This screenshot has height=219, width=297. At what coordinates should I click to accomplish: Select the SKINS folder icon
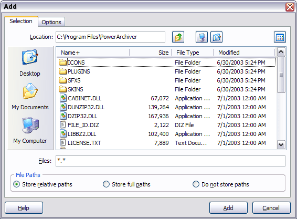tap(62, 89)
